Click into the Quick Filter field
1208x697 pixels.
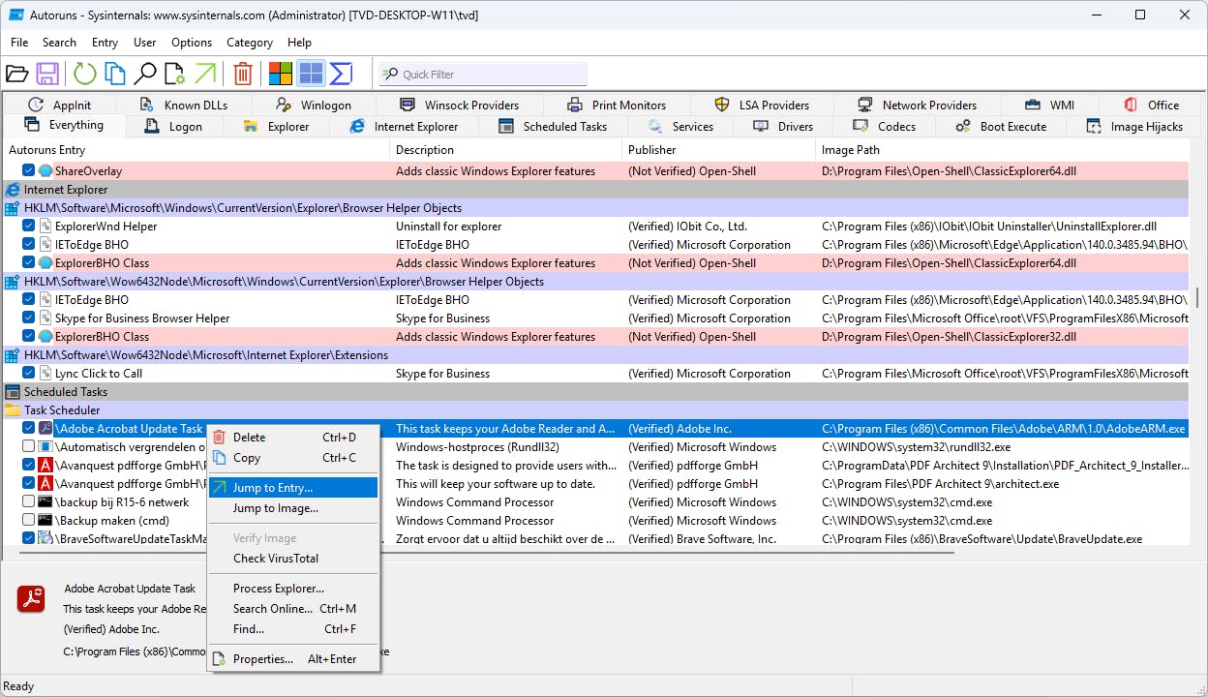click(484, 75)
